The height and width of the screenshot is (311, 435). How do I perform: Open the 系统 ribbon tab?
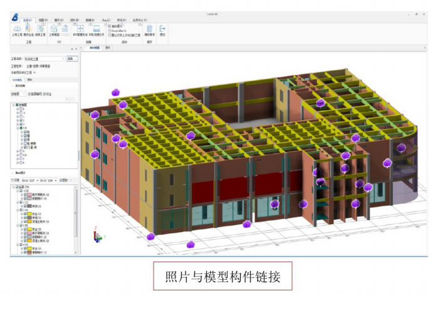pyautogui.click(x=27, y=20)
